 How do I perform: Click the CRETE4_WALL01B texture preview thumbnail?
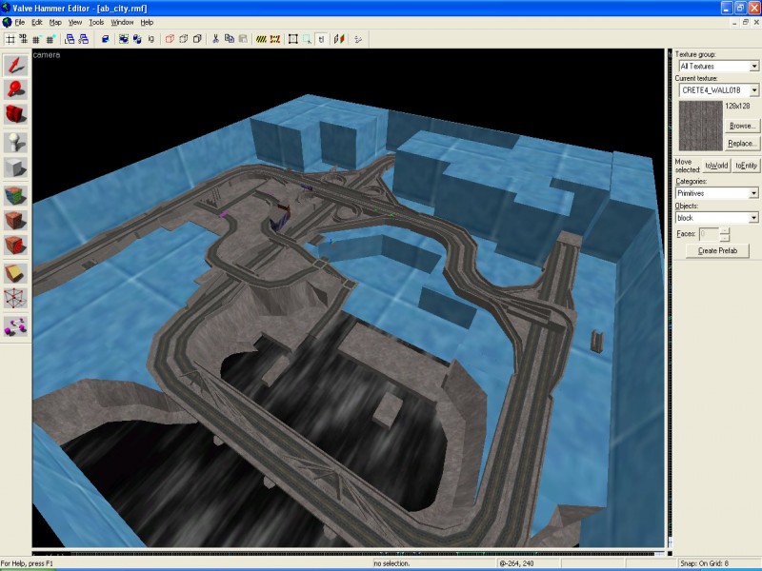tap(700, 124)
